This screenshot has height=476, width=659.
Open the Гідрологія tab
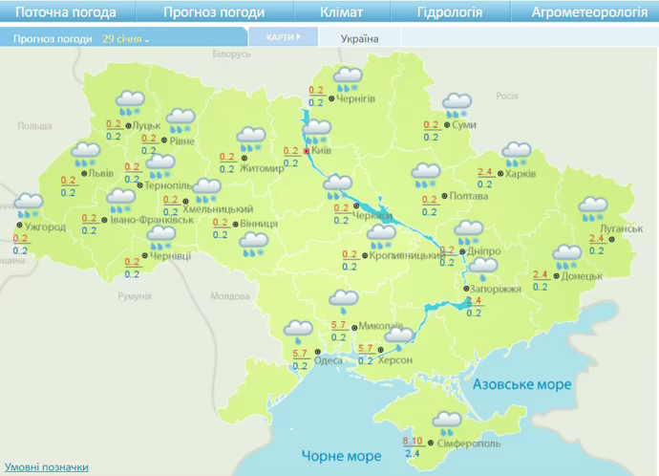coord(450,12)
